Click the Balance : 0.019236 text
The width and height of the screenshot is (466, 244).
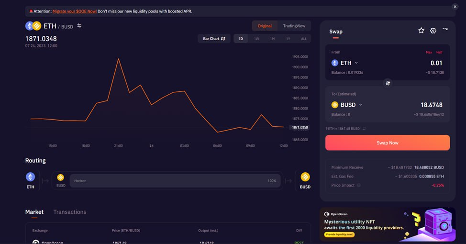(x=347, y=73)
